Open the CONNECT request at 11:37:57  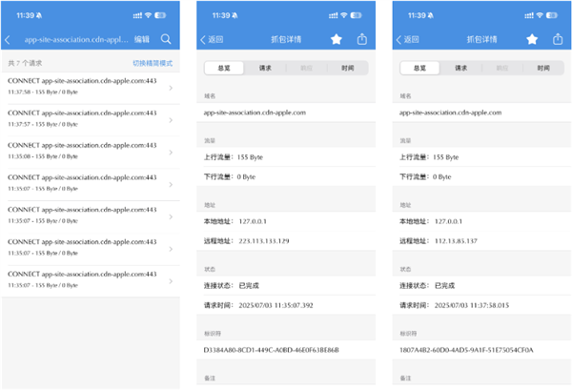pos(91,120)
